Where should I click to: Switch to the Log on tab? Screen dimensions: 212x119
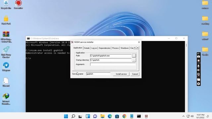pyautogui.click(x=94, y=48)
